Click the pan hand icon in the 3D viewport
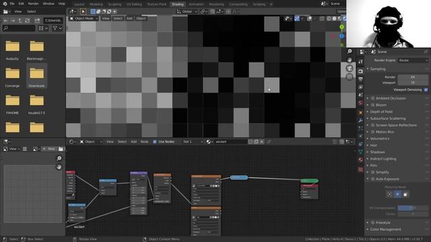 tap(350, 60)
